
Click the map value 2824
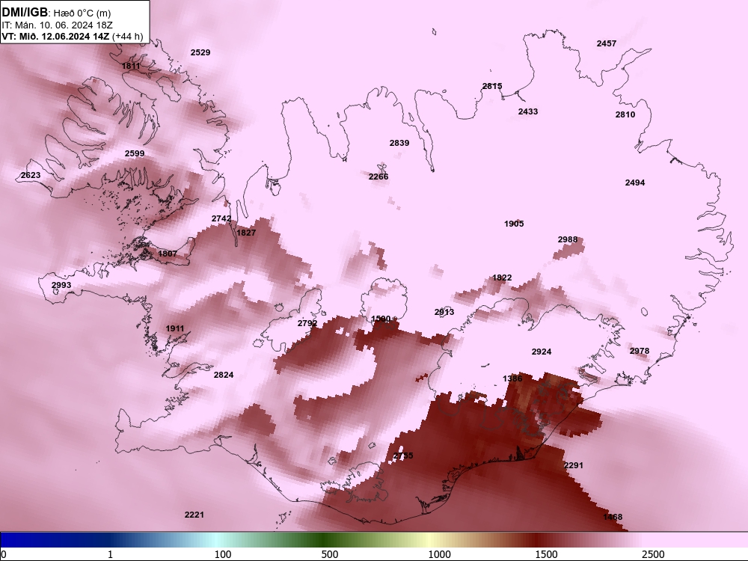pyautogui.click(x=223, y=375)
